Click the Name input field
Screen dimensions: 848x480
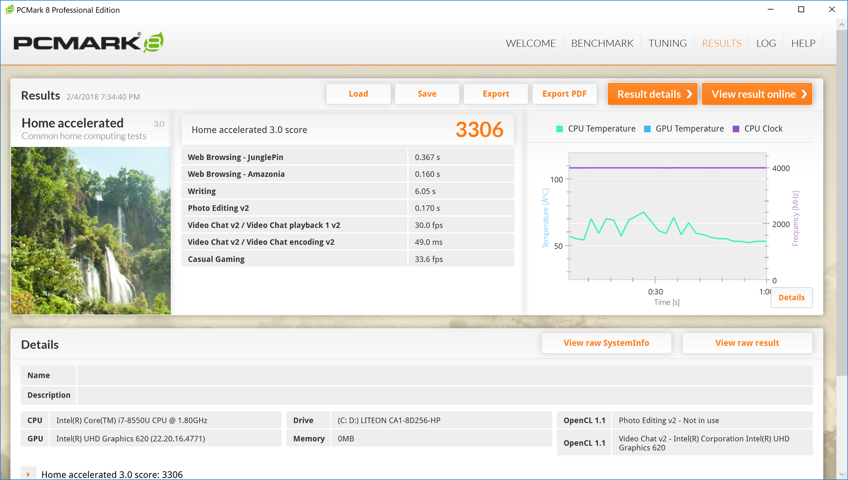[444, 375]
